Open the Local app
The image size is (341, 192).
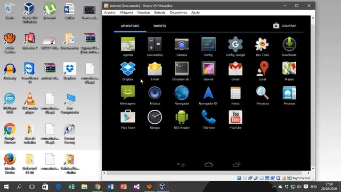pyautogui.click(x=262, y=71)
